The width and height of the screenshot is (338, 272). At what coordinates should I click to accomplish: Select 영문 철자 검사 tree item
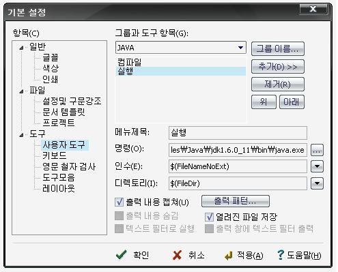pos(69,166)
